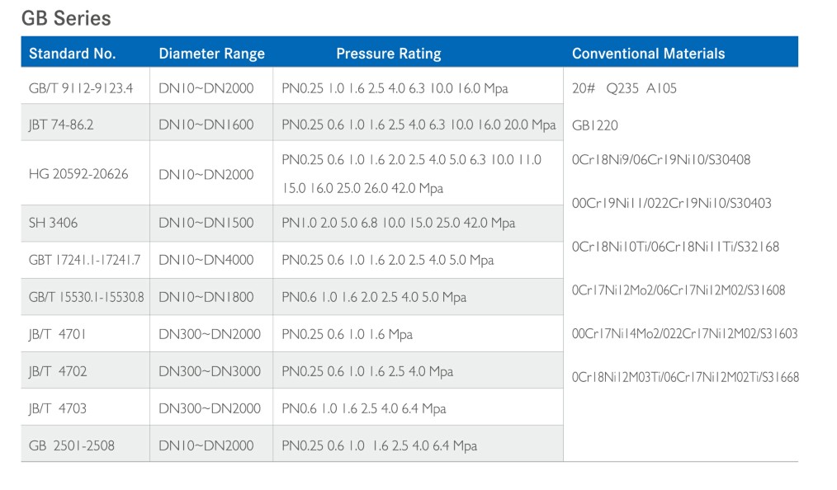Select the JB/T 4703 standard cell
This screenshot has width=837, height=490.
pyautogui.click(x=57, y=408)
